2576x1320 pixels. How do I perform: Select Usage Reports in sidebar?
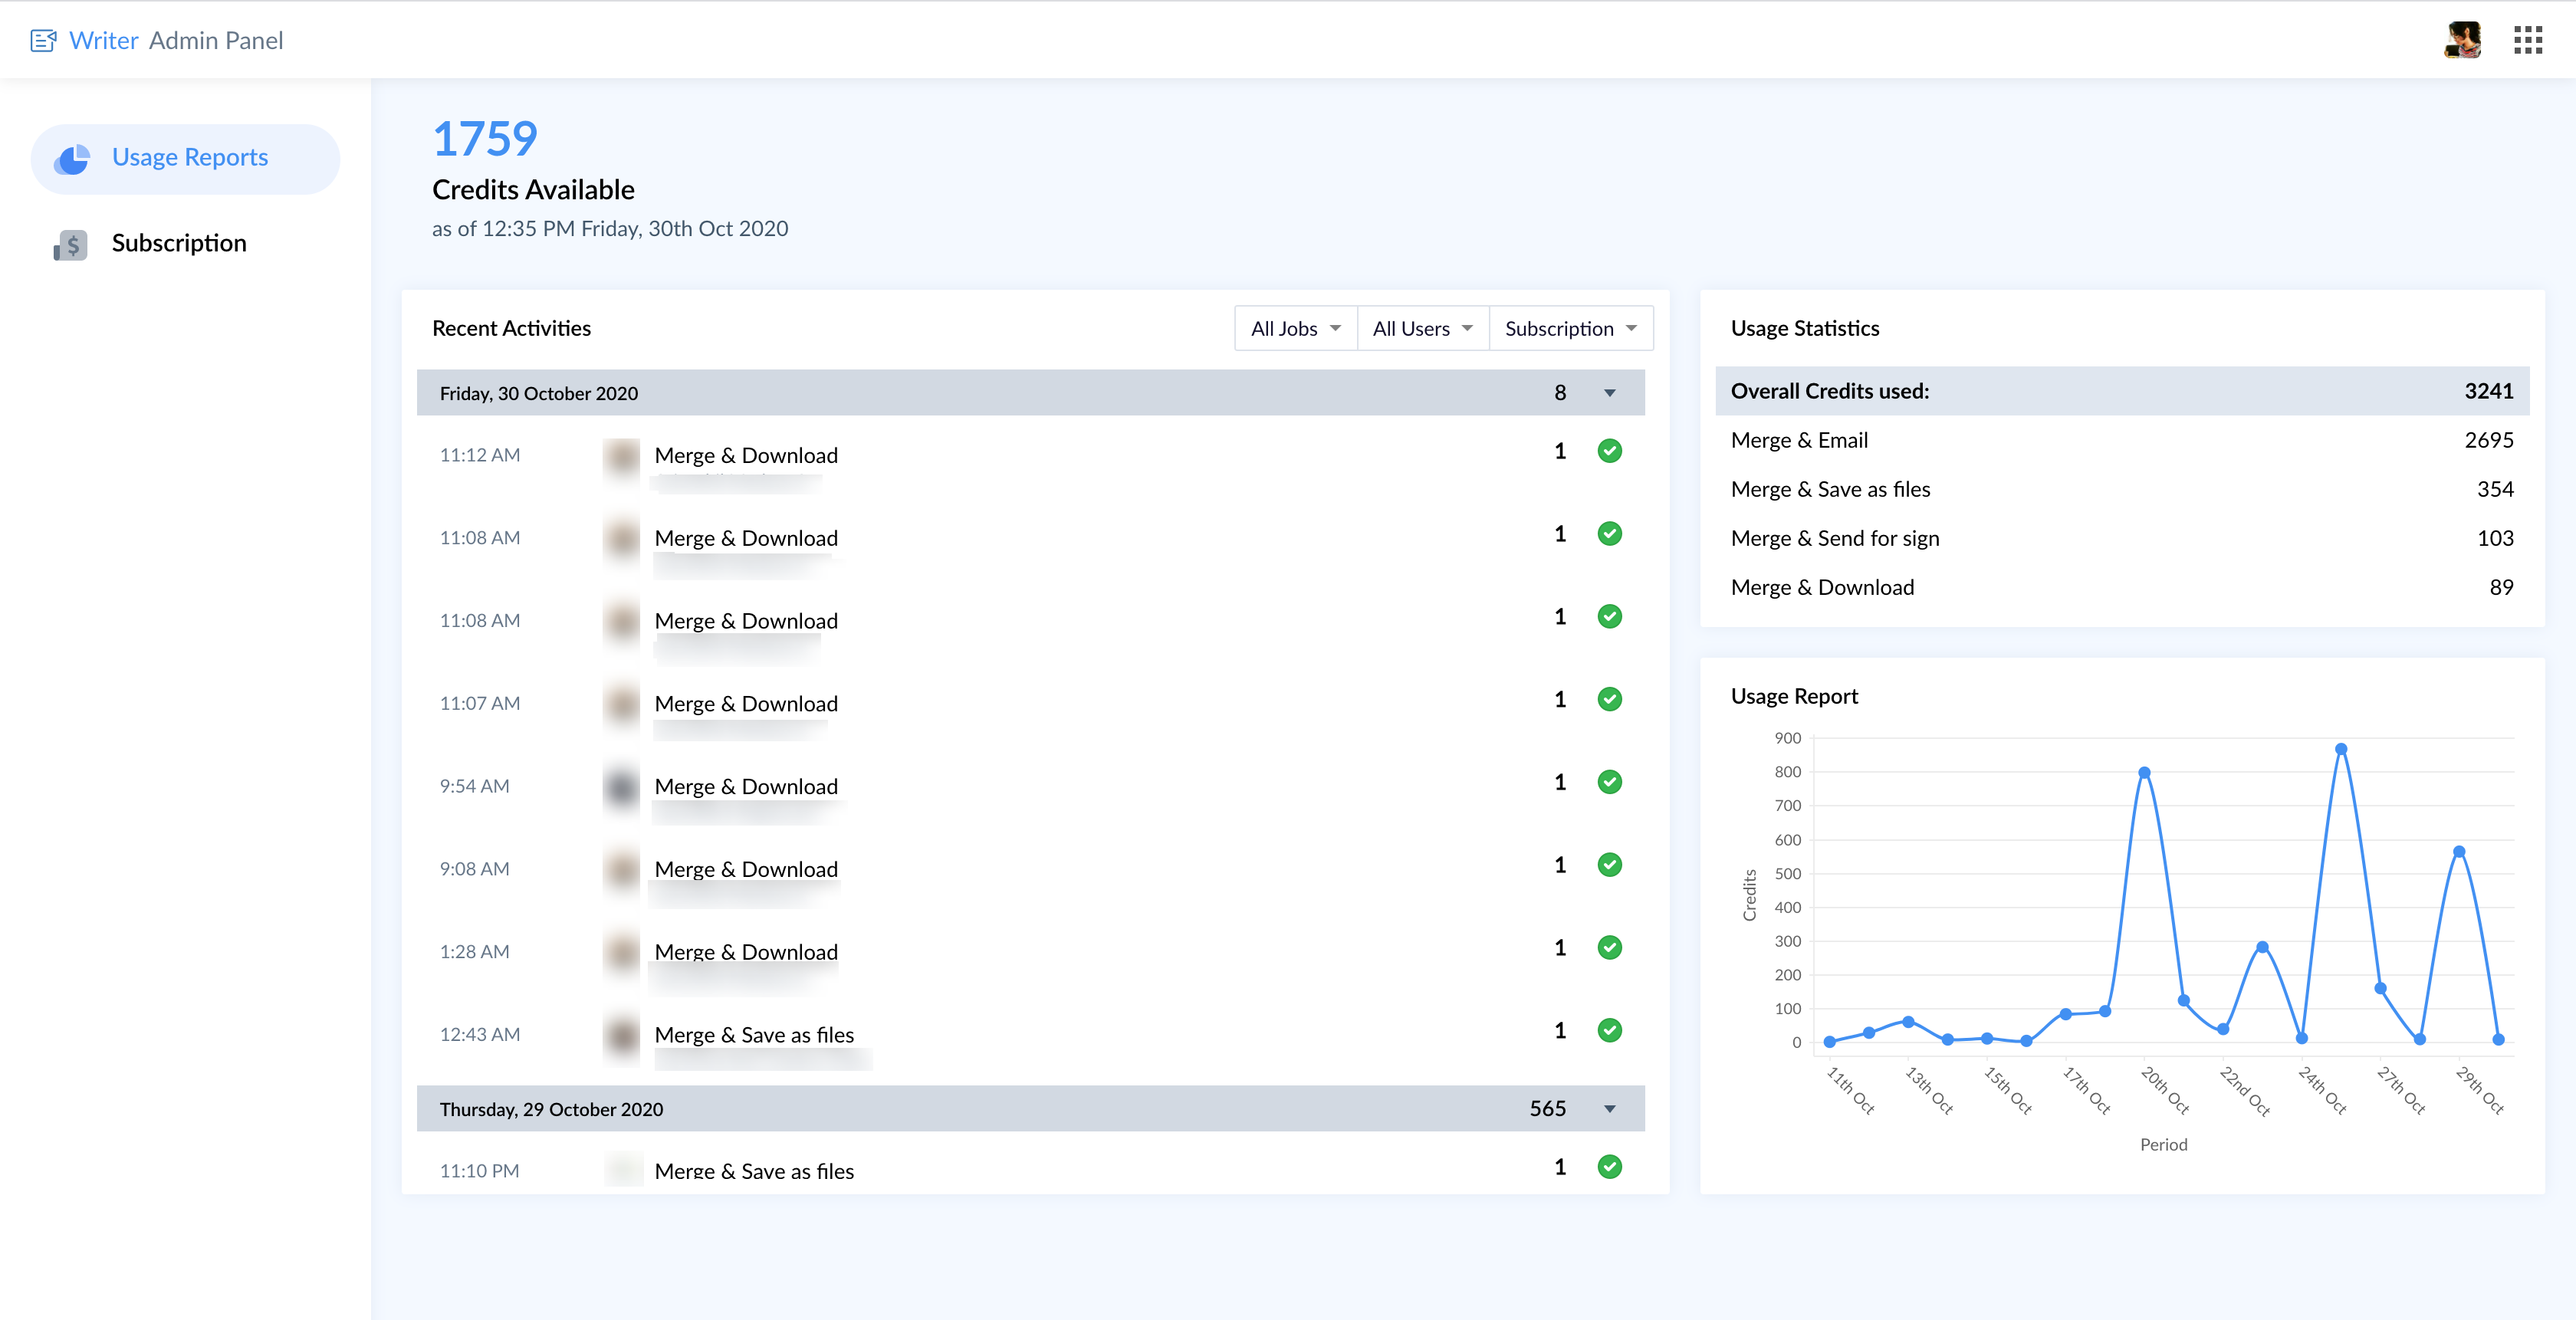[x=189, y=158]
